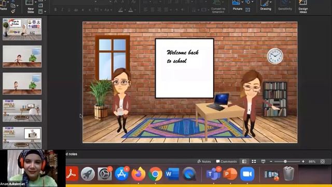The height and width of the screenshot is (187, 332).
Task: Click the Drawing pen icon
Action: pyautogui.click(x=265, y=3)
